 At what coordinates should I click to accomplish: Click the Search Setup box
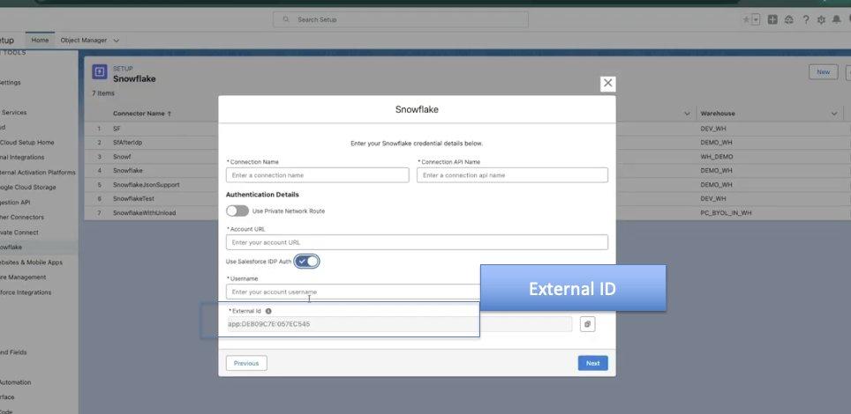401,19
